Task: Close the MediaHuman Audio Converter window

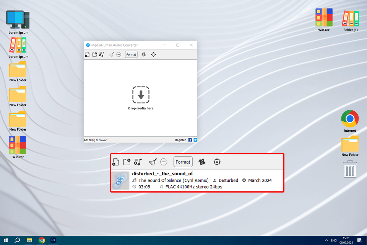Action: pyautogui.click(x=191, y=45)
